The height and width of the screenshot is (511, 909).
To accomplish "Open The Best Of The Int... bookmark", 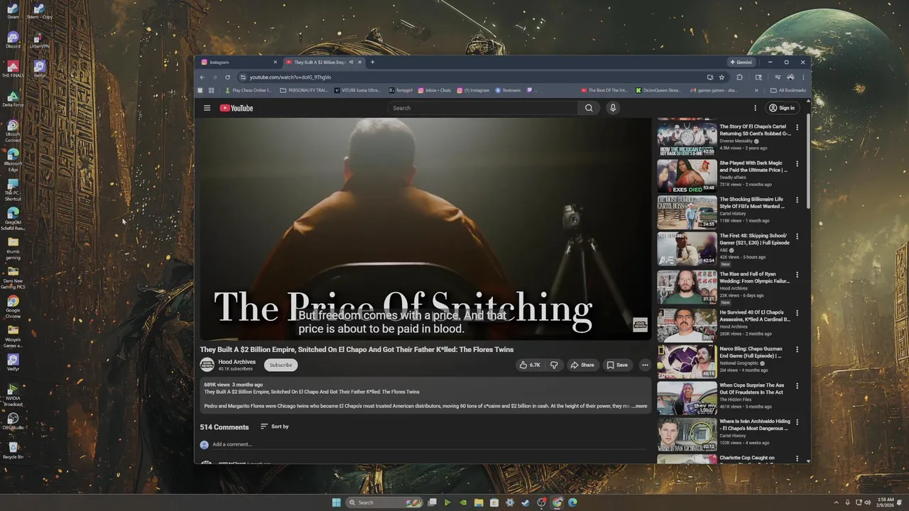I will (604, 90).
